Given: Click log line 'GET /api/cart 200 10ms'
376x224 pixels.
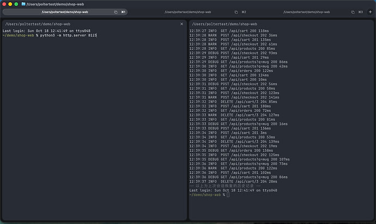Looking at the screenshot, I should (228, 79).
